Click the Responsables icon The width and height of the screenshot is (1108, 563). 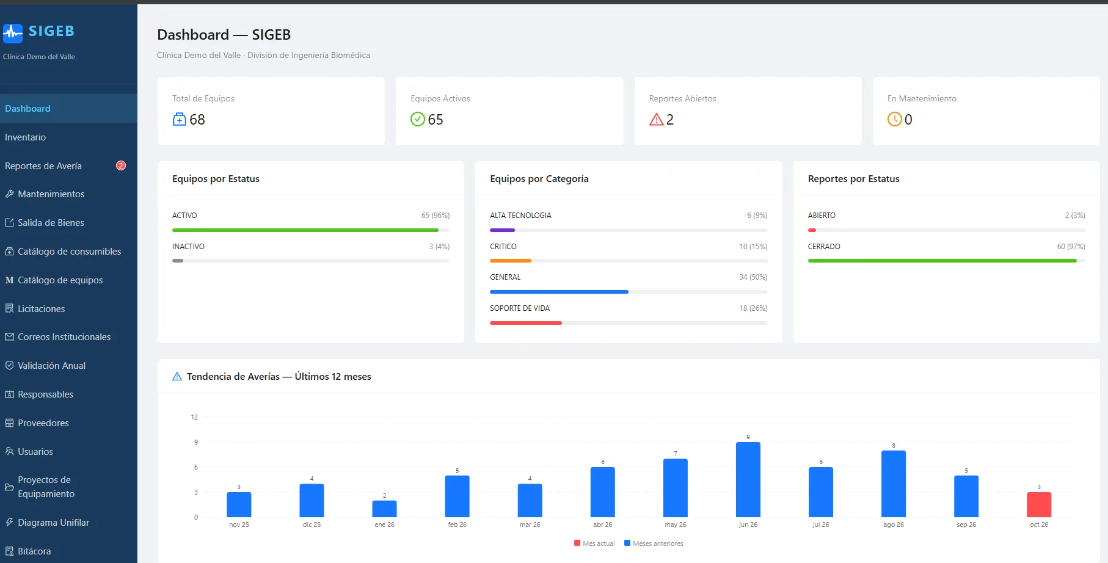9,394
